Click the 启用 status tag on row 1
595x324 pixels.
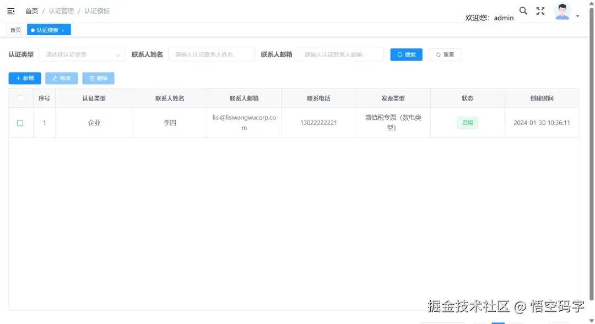pos(467,122)
